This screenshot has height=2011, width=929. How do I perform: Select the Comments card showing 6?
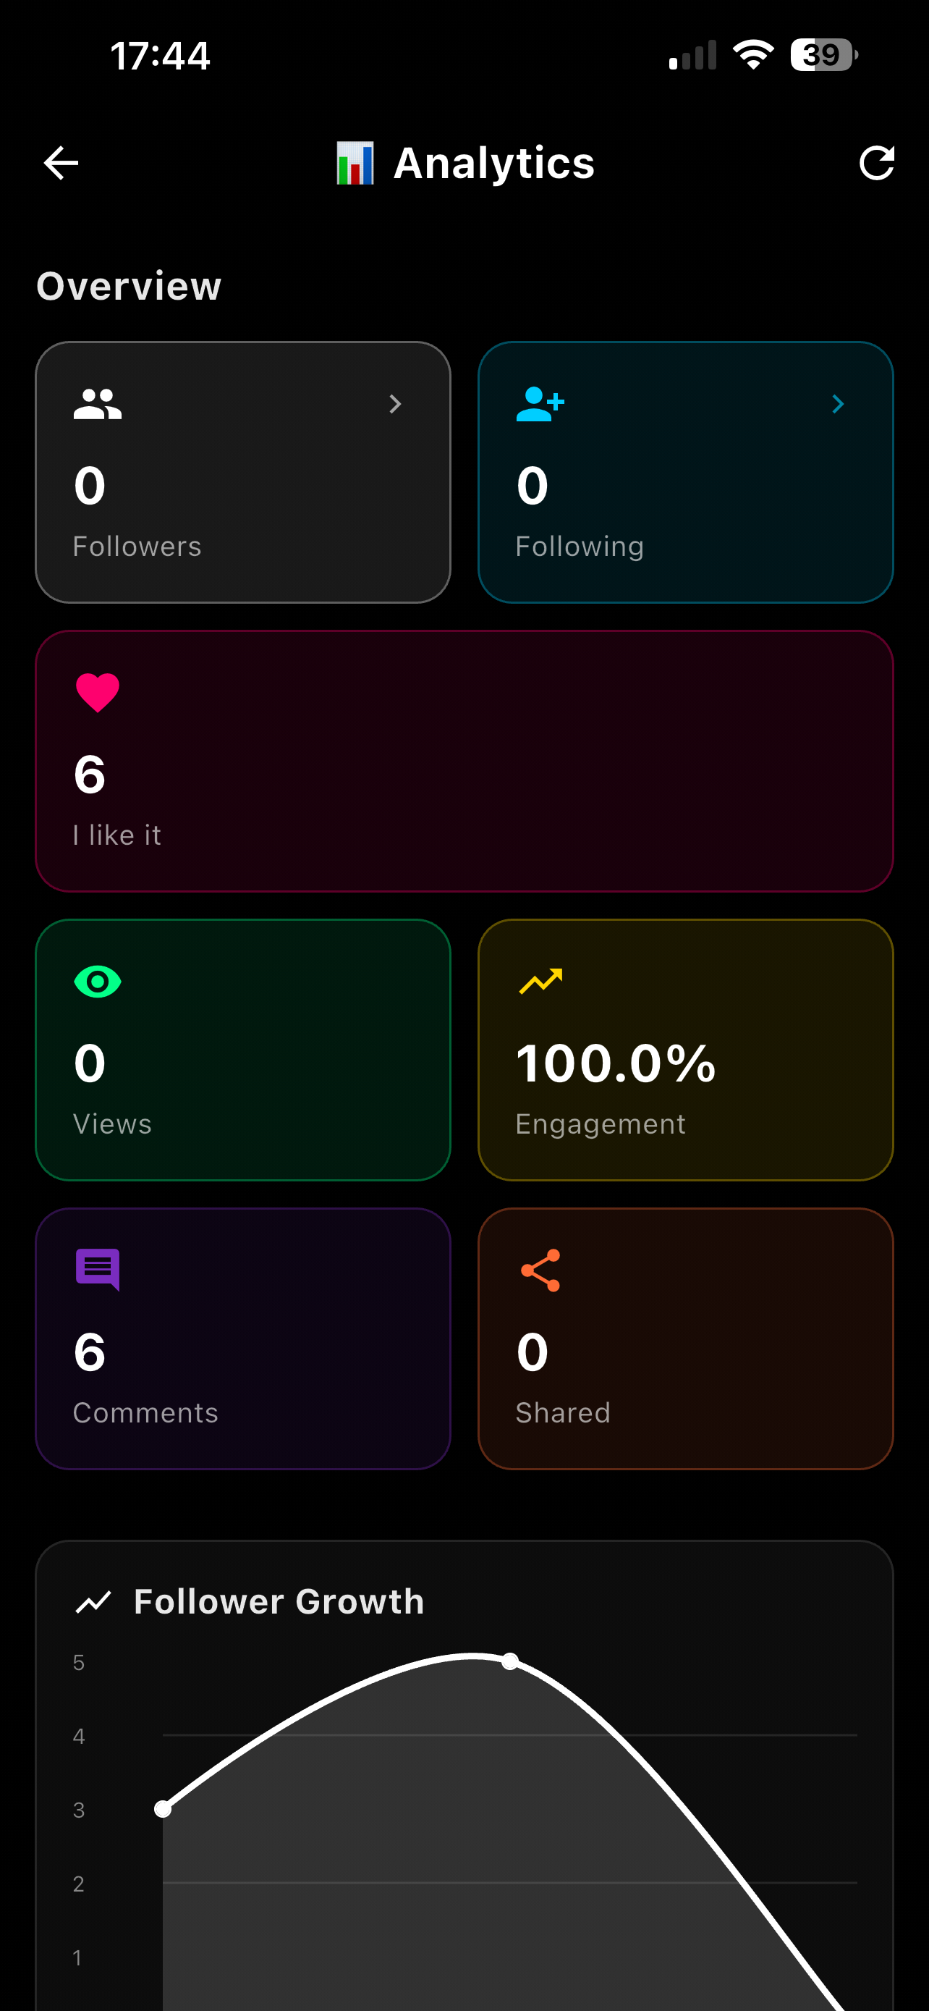point(242,1338)
